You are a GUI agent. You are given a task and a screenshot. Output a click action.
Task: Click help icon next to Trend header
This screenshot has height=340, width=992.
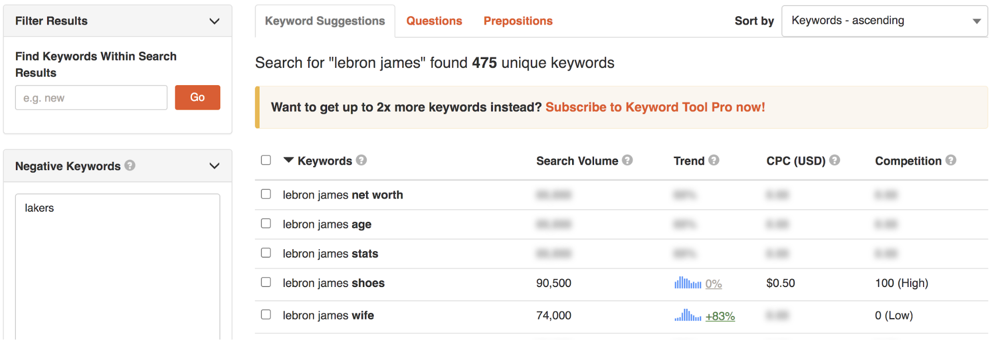coord(714,160)
